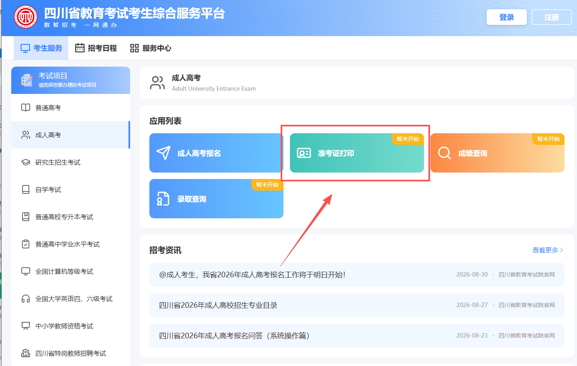Click the building icon for 四川省特岗教师招聘考试
The image size is (577, 366).
[x=26, y=353]
